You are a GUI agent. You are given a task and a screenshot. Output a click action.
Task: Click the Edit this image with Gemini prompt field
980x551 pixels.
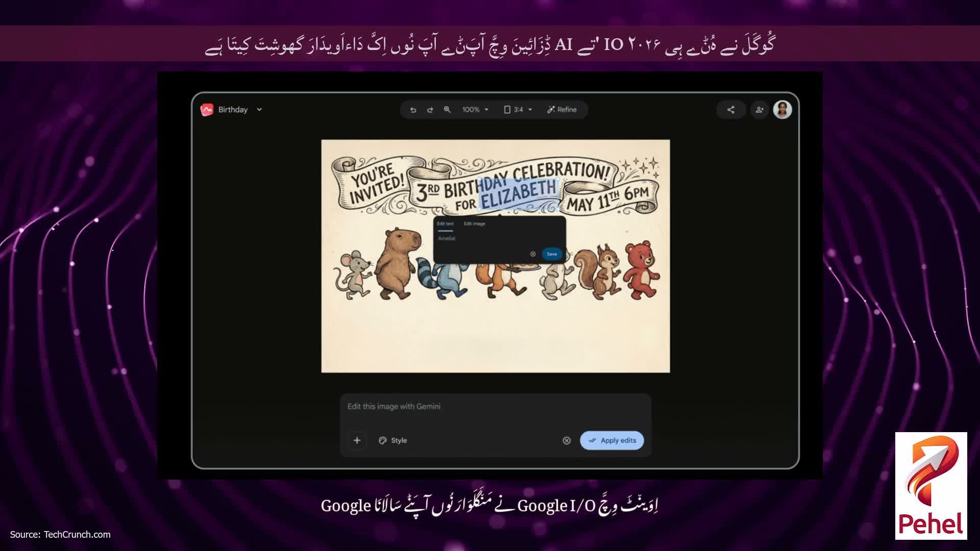click(x=496, y=407)
